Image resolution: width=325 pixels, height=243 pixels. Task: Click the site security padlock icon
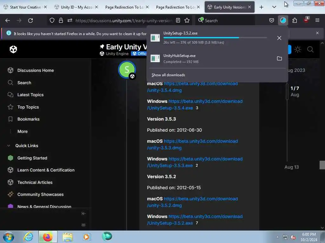[x=61, y=20]
